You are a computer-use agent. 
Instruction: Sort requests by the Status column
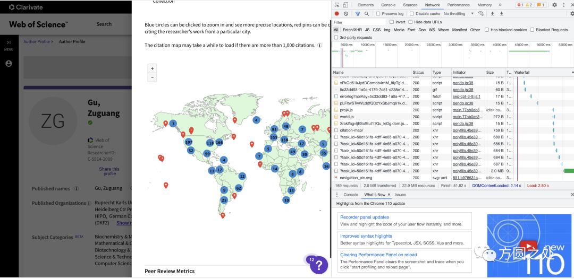point(421,72)
